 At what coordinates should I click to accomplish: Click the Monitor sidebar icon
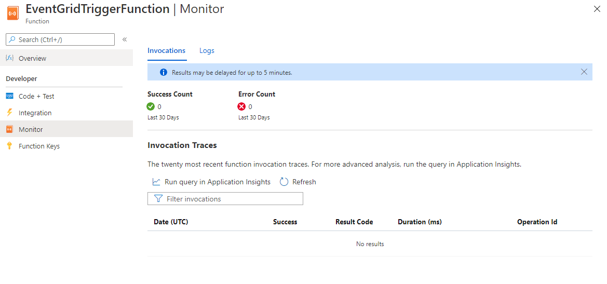click(x=9, y=129)
